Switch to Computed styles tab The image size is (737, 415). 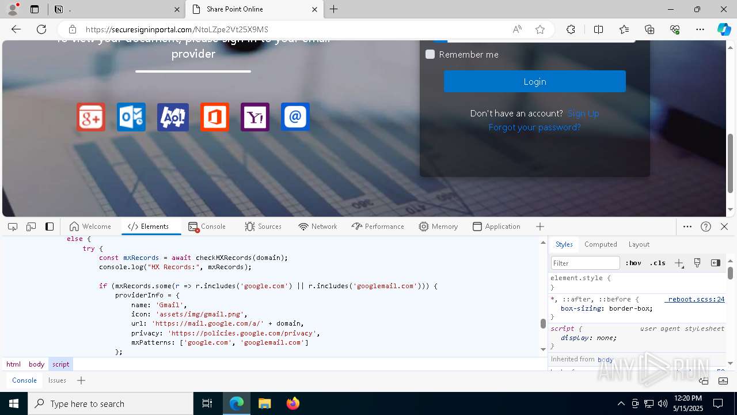[601, 244]
